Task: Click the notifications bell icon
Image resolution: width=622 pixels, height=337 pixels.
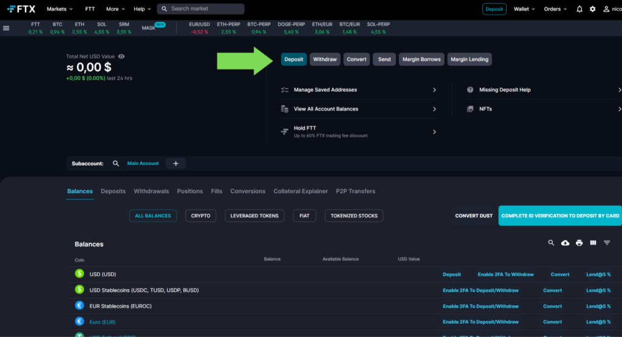Action: tap(579, 9)
